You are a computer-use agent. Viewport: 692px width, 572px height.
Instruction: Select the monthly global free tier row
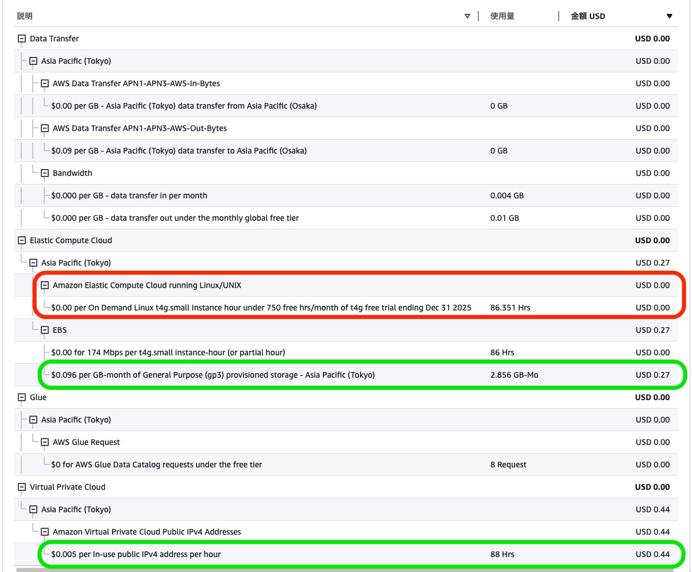346,218
